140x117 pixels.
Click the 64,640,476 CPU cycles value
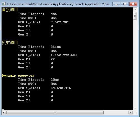[61, 88]
